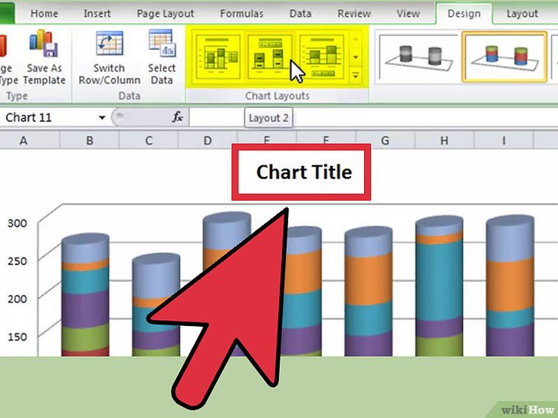Select the first cylinder column's blue top segment

[x=85, y=249]
